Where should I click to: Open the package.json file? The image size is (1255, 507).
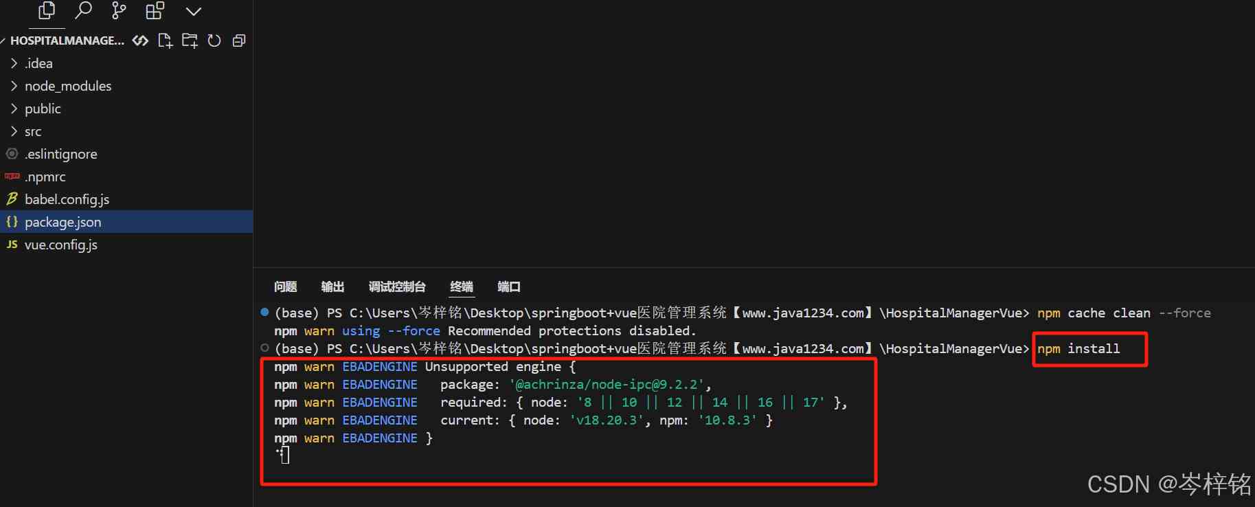point(63,222)
